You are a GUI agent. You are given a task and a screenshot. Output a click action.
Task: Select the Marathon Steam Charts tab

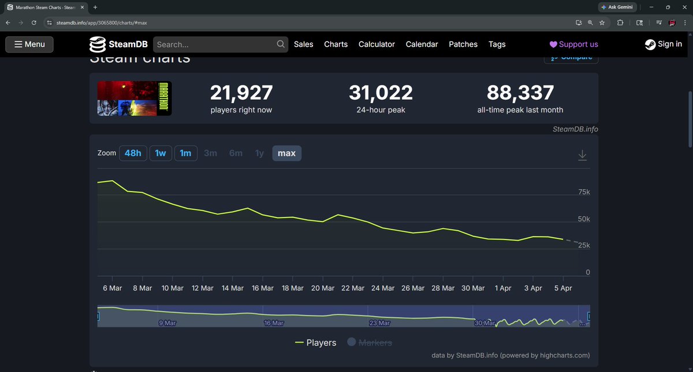(46, 7)
